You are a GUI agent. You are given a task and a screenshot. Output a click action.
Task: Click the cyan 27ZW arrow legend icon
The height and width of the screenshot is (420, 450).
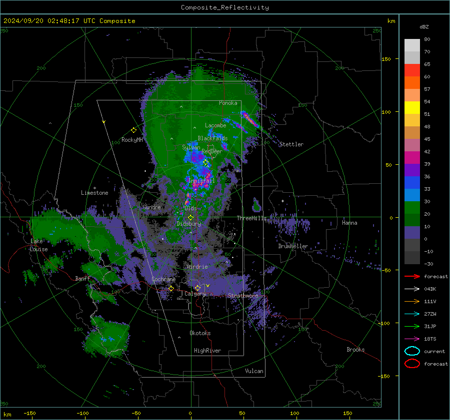pyautogui.click(x=412, y=314)
